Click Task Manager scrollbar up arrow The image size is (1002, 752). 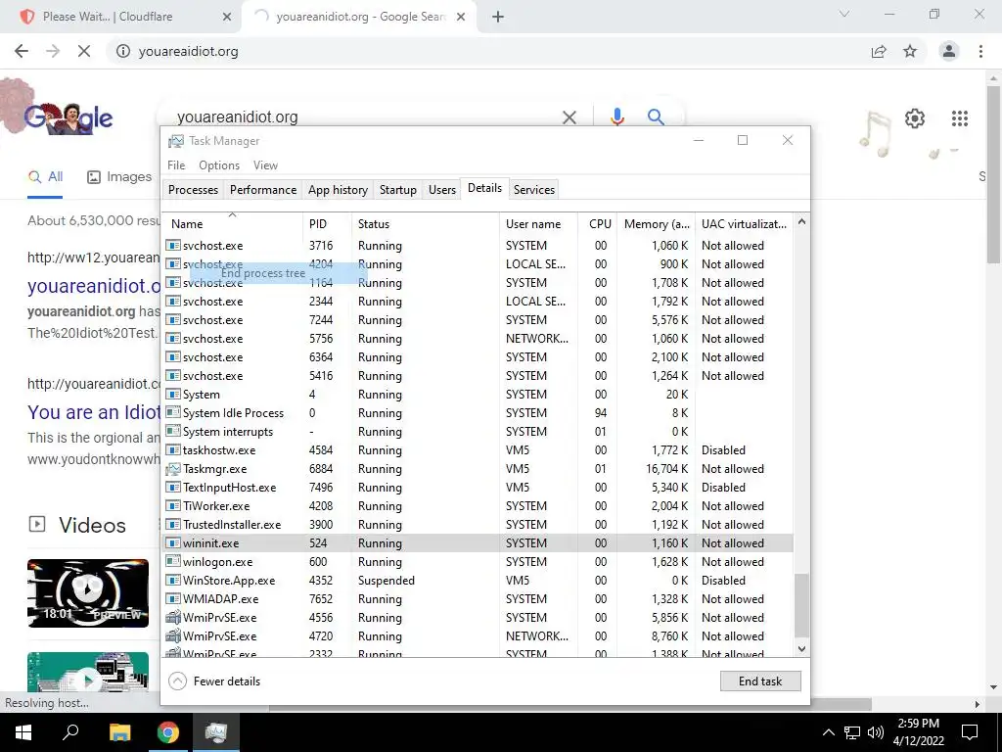pos(801,222)
